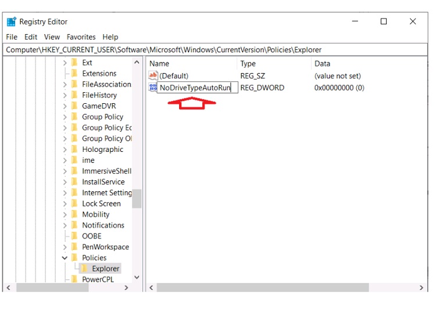Click the (Default) string value icon

153,75
